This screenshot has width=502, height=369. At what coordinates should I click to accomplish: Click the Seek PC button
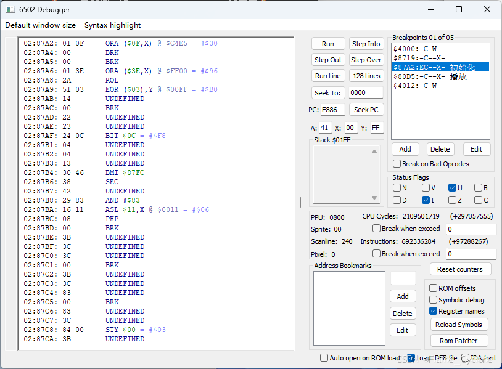pos(366,110)
